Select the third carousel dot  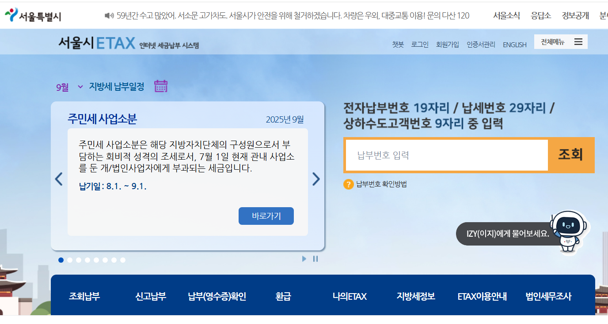click(79, 260)
